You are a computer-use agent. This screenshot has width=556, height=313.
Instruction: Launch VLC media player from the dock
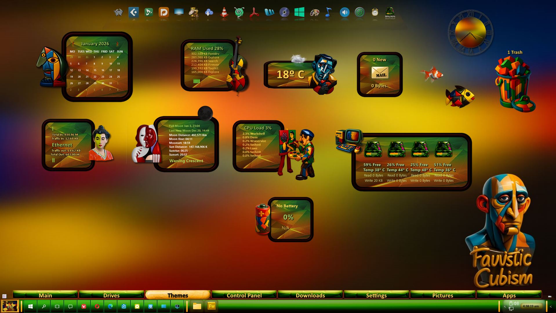tap(224, 13)
